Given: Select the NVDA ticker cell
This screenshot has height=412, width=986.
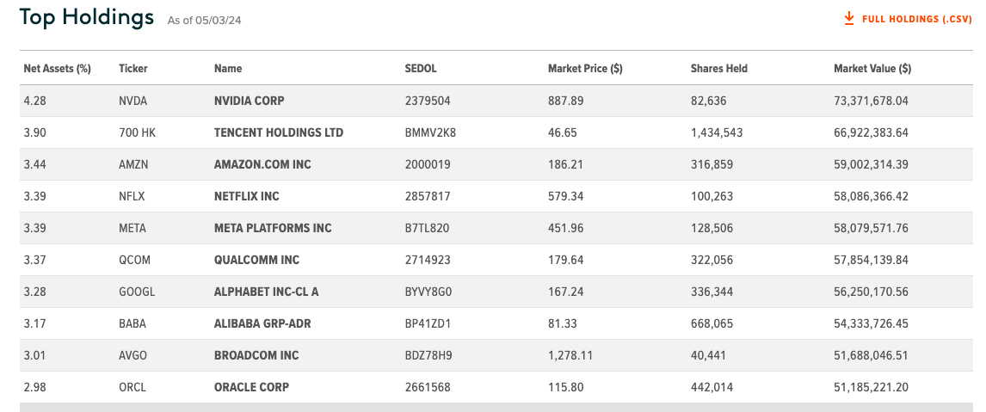Looking at the screenshot, I should 132,101.
